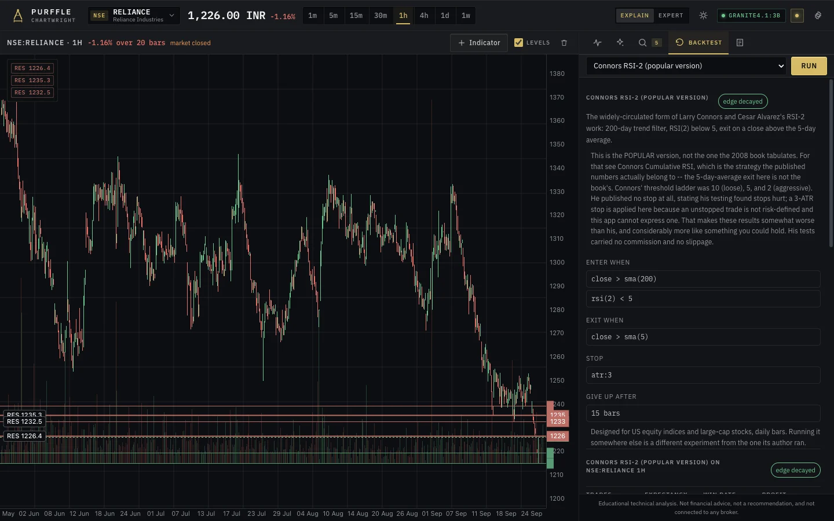This screenshot has width=834, height=521.
Task: Edit the 'close > sma(200)' entry condition
Action: [x=703, y=279]
